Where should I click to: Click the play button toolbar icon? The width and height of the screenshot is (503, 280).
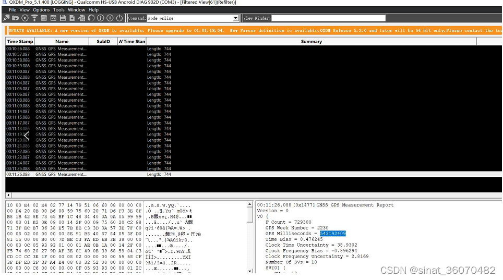(25, 18)
